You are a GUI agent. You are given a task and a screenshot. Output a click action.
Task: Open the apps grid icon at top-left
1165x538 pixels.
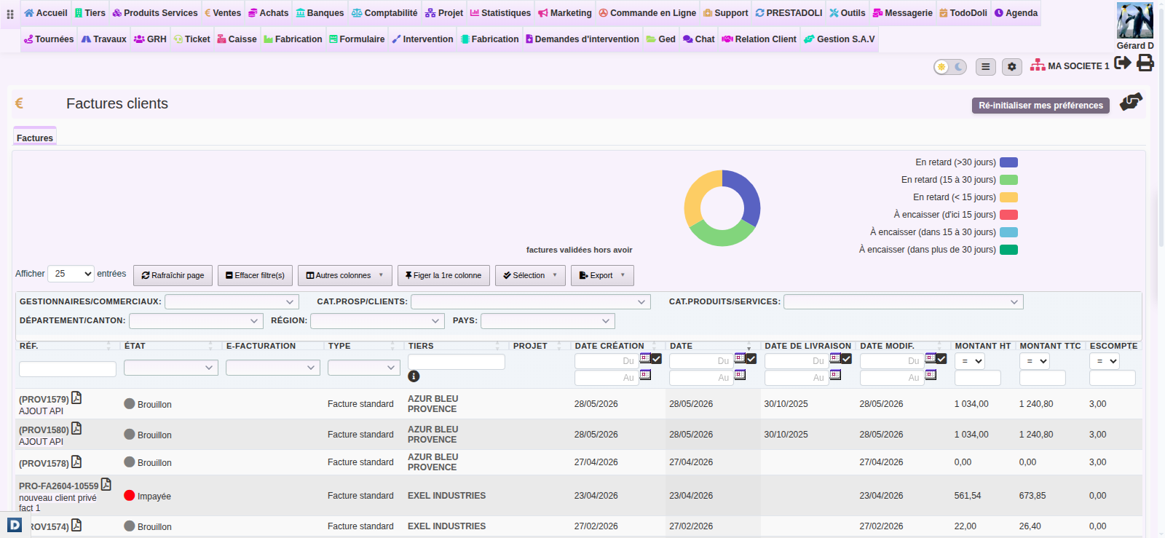tap(10, 14)
